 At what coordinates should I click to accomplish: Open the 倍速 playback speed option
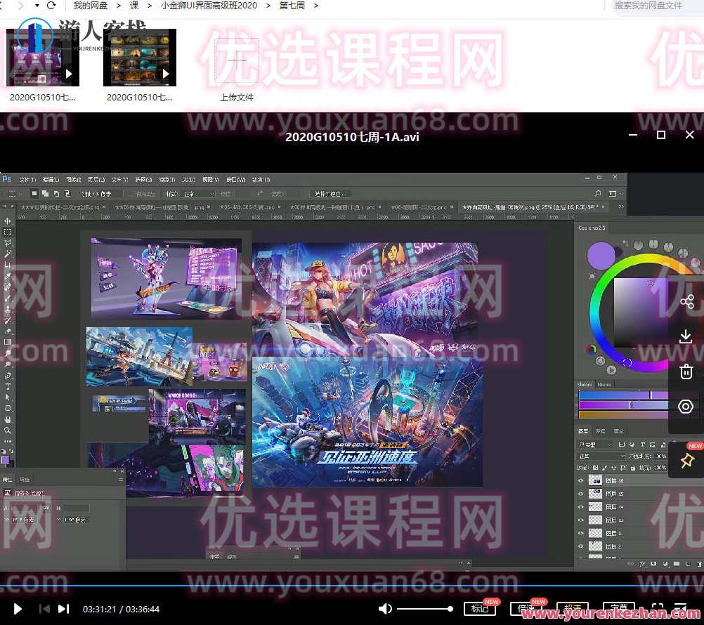[x=527, y=609]
